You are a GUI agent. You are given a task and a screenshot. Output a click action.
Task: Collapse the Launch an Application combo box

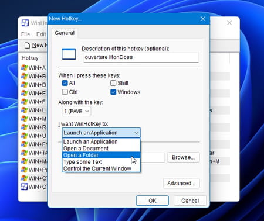click(101, 133)
